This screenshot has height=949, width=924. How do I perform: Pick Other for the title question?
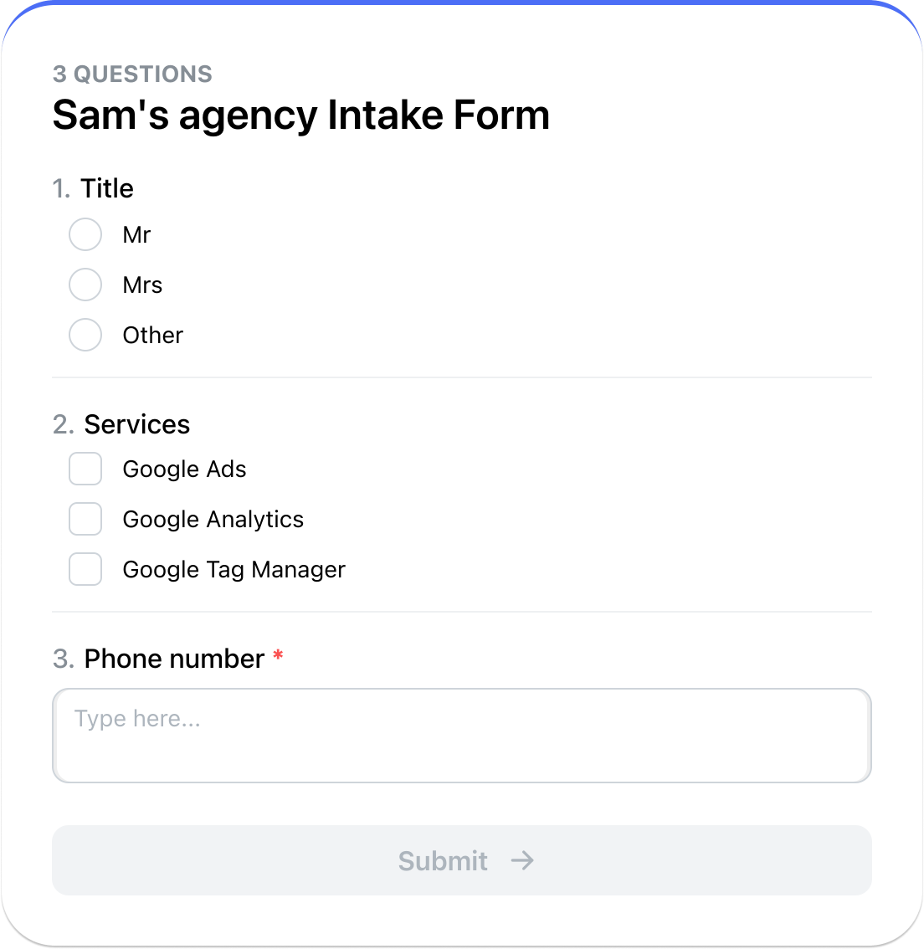coord(85,335)
